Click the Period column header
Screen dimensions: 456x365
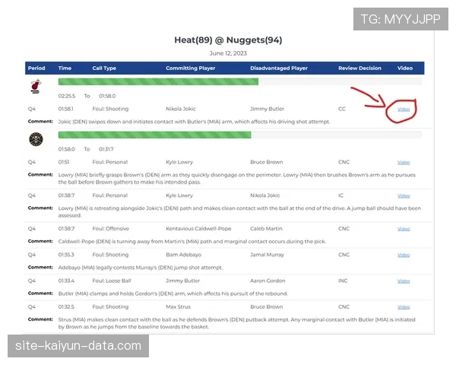[x=36, y=68]
